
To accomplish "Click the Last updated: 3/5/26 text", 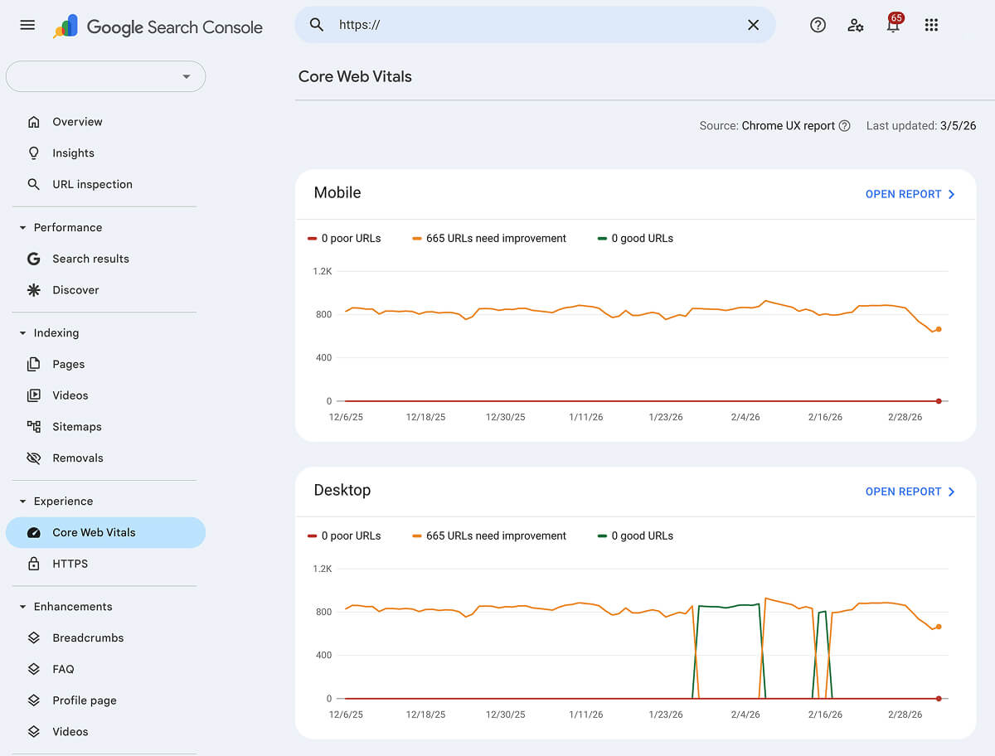I will click(921, 126).
